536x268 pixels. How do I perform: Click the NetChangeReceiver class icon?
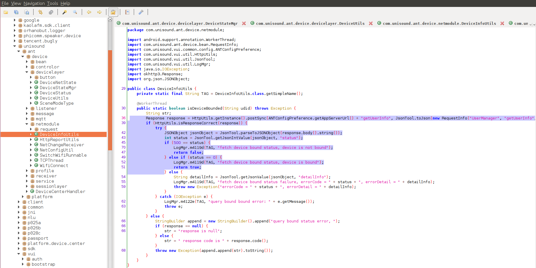36,145
